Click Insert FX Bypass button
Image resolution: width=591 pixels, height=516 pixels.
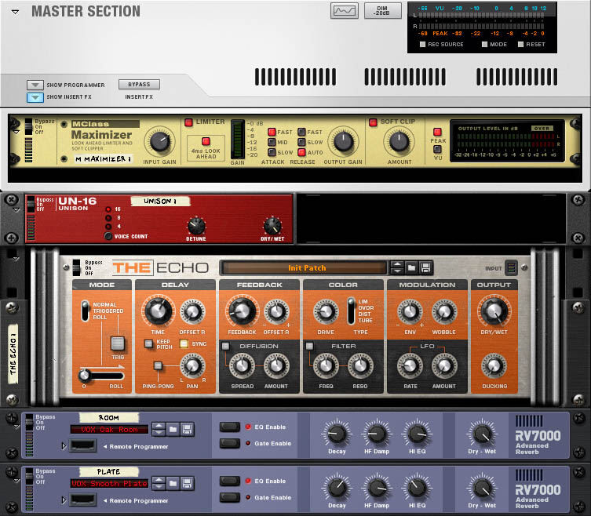coord(139,85)
